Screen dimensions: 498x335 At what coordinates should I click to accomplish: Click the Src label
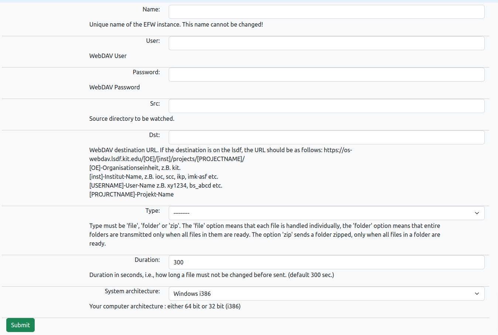coord(155,103)
